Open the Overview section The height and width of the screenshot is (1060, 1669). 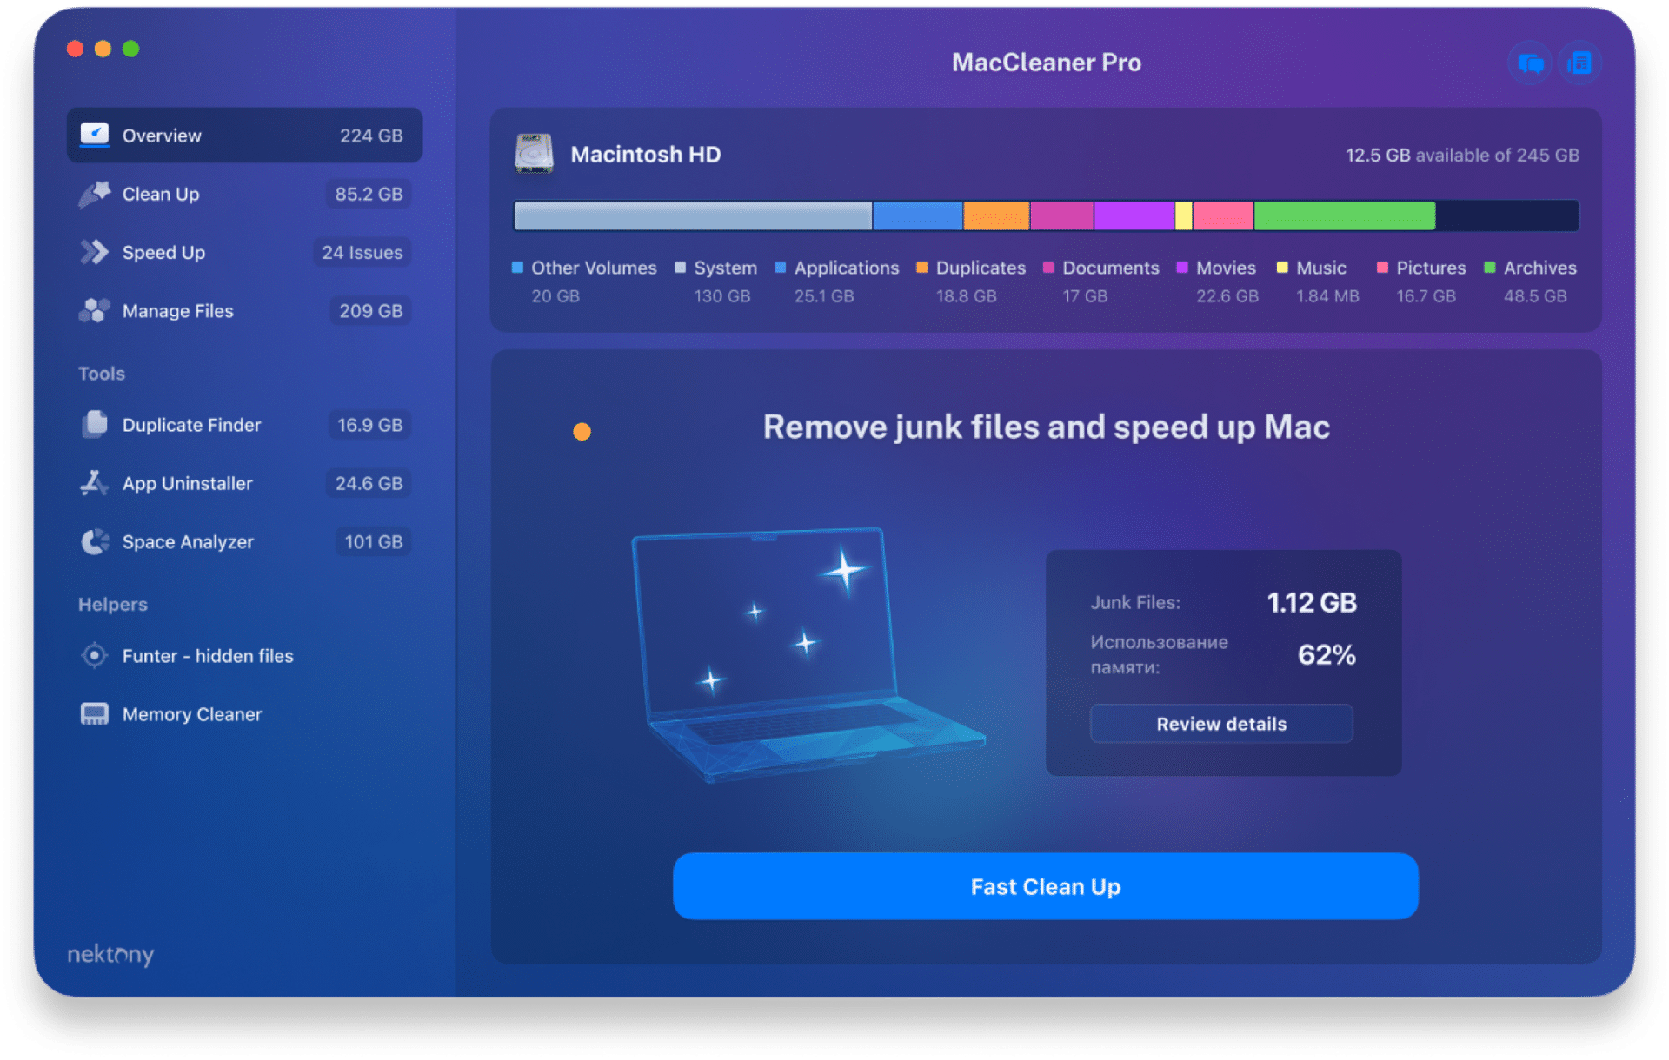(x=244, y=136)
